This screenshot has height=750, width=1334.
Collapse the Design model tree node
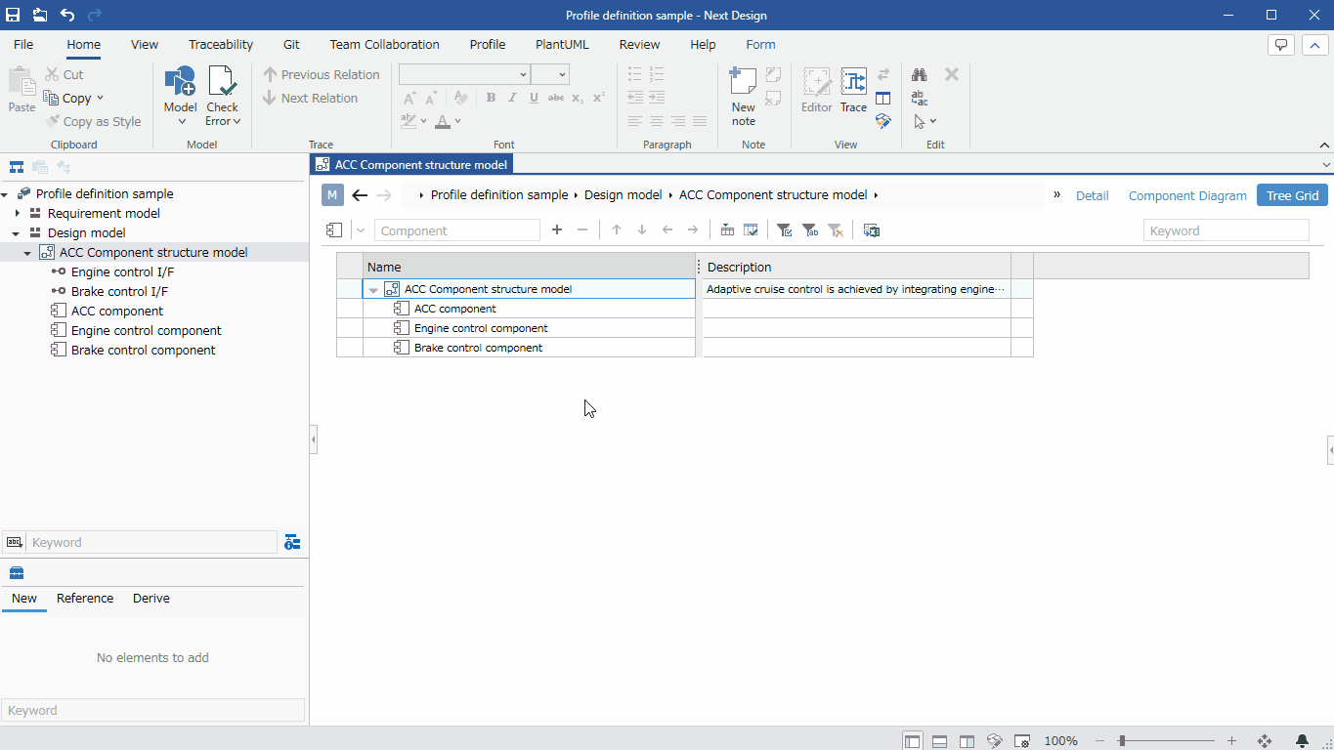(17, 233)
